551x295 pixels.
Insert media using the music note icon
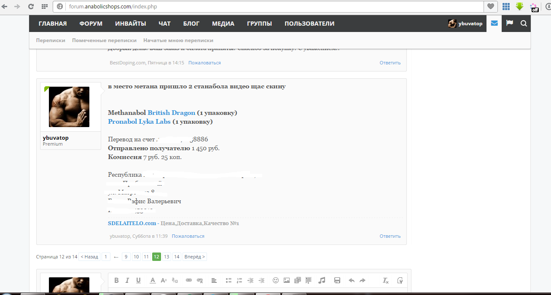pyautogui.click(x=322, y=280)
